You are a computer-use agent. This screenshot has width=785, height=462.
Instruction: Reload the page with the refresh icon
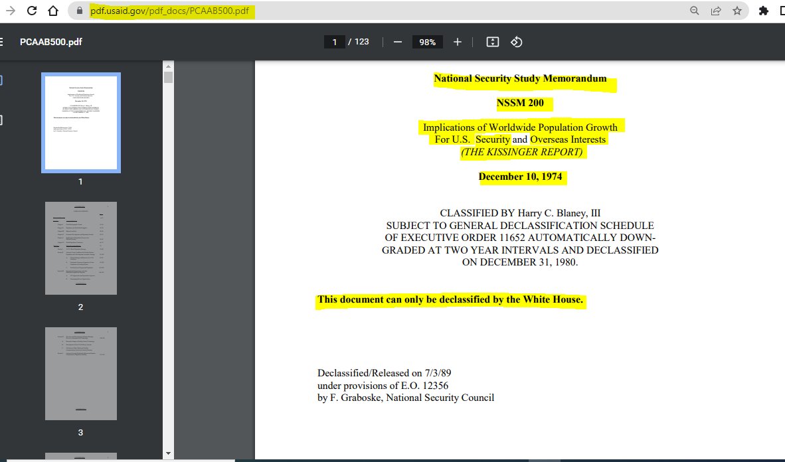(31, 11)
